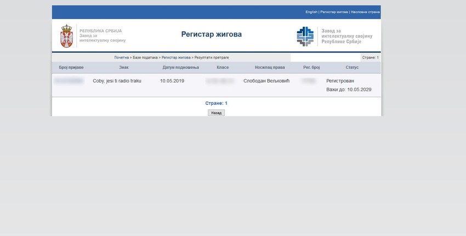Click the Знак column header
The width and height of the screenshot is (466, 236).
124,68
